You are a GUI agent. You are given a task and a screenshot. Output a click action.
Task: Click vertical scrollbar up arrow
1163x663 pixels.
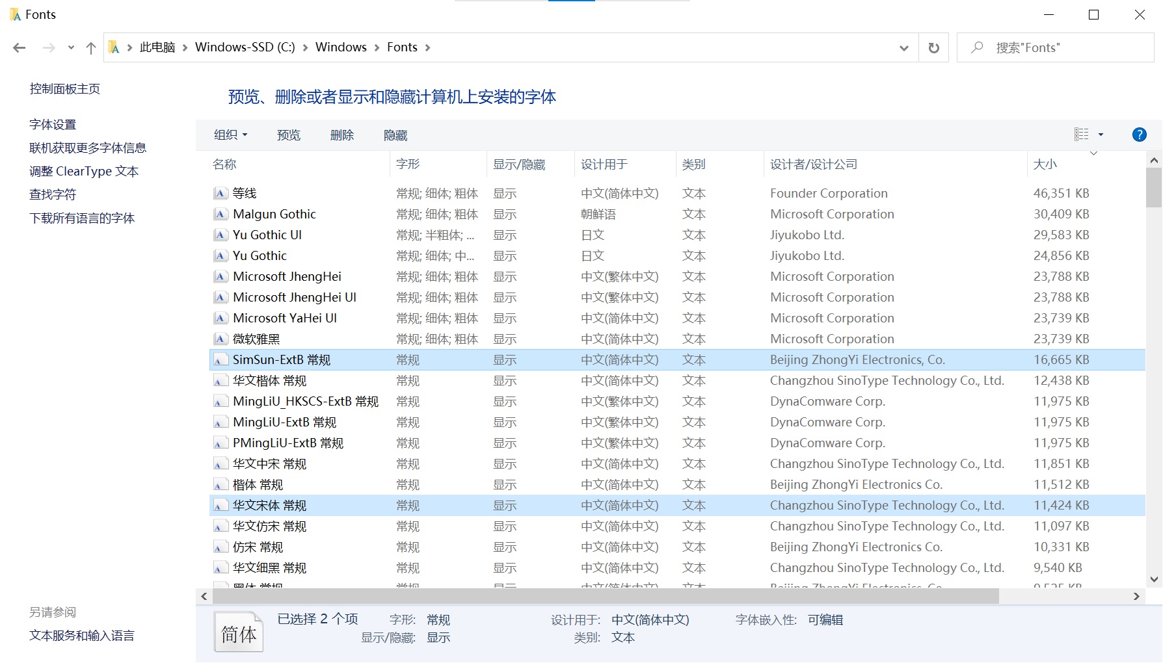[1154, 160]
